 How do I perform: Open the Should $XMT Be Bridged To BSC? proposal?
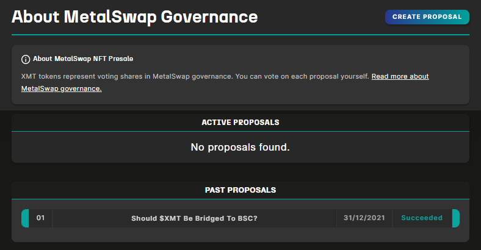point(194,218)
